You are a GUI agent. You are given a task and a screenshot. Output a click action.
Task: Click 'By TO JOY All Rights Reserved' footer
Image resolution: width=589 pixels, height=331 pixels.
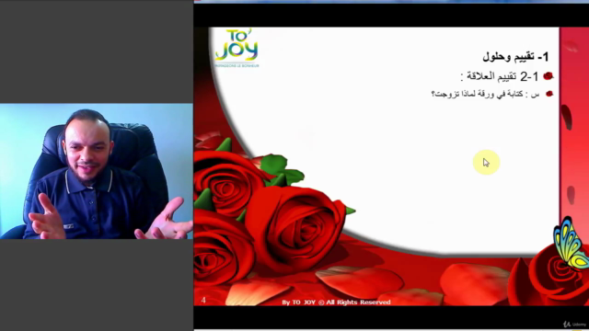coord(336,302)
